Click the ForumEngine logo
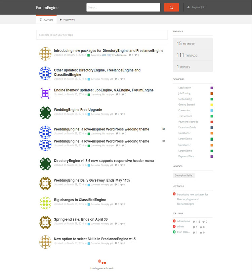 tap(47, 8)
